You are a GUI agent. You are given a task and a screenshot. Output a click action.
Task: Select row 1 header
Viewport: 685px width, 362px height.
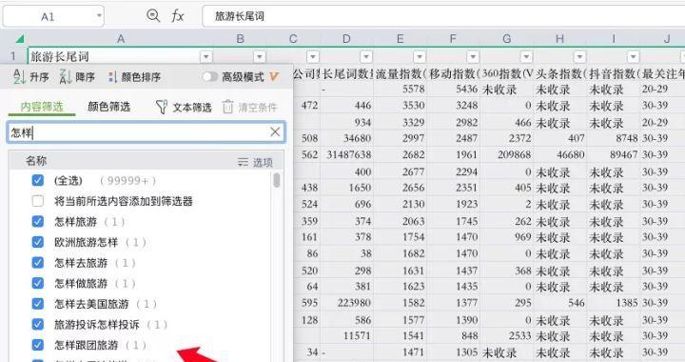coord(13,56)
